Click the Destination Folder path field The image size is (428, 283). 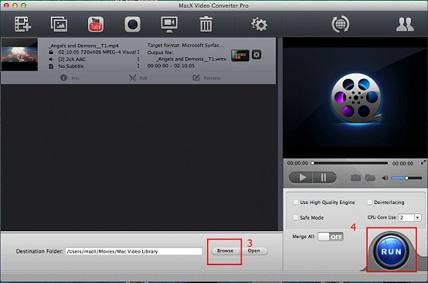pyautogui.click(x=134, y=251)
